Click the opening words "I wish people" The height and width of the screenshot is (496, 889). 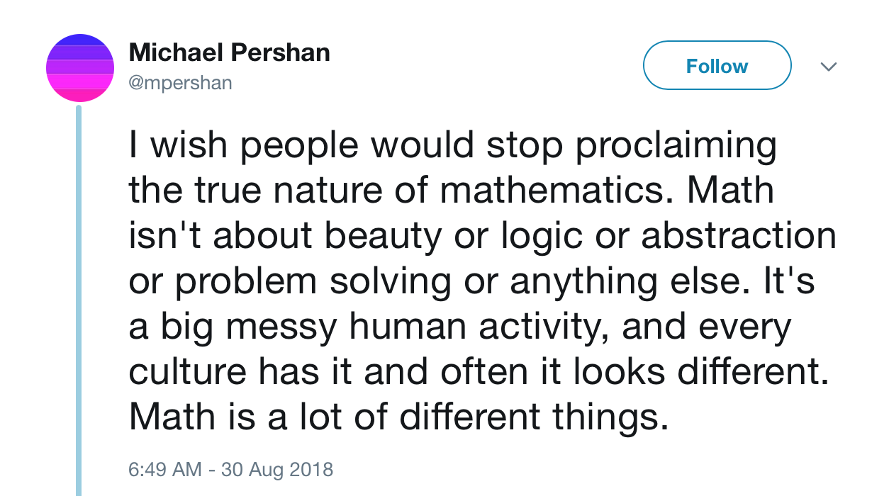[242, 147]
